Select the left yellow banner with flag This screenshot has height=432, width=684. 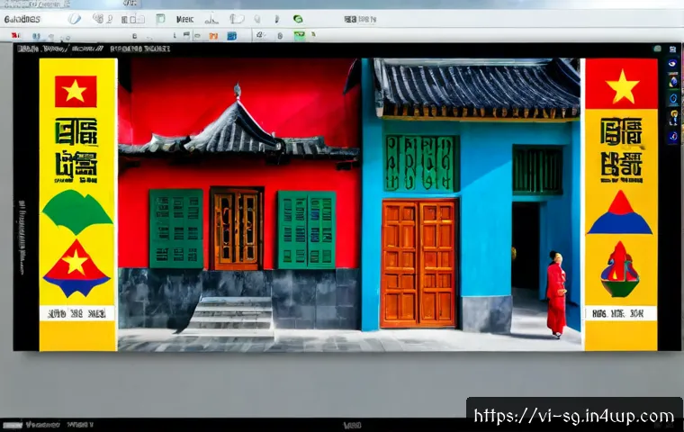coord(78,204)
